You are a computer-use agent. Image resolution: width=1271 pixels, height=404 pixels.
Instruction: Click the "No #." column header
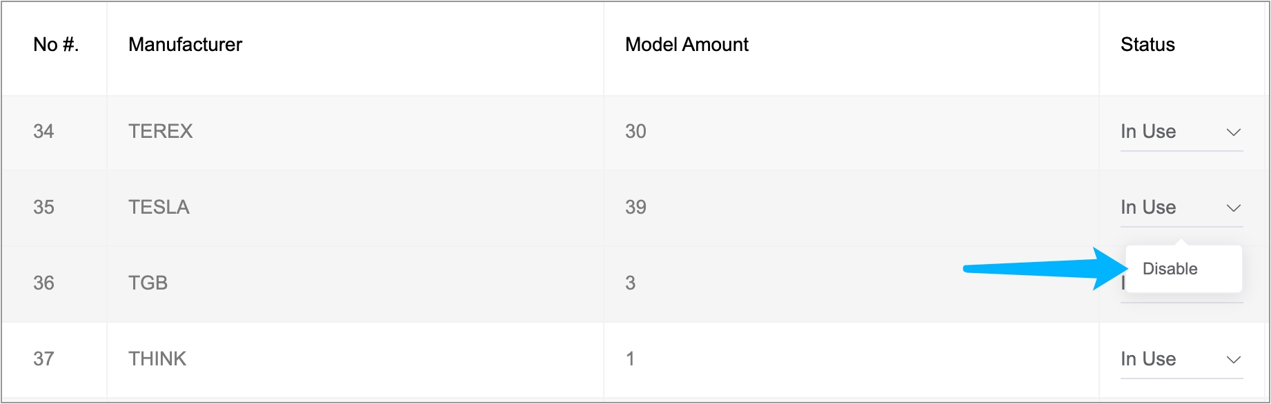click(x=56, y=45)
